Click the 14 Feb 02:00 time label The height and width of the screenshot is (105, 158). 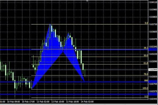click(87, 102)
